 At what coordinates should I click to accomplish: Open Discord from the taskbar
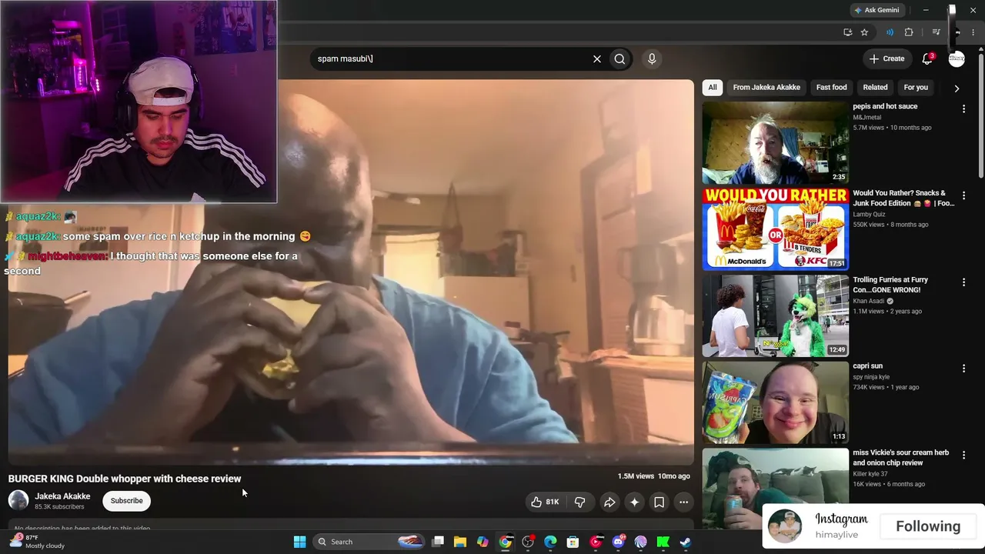point(618,542)
